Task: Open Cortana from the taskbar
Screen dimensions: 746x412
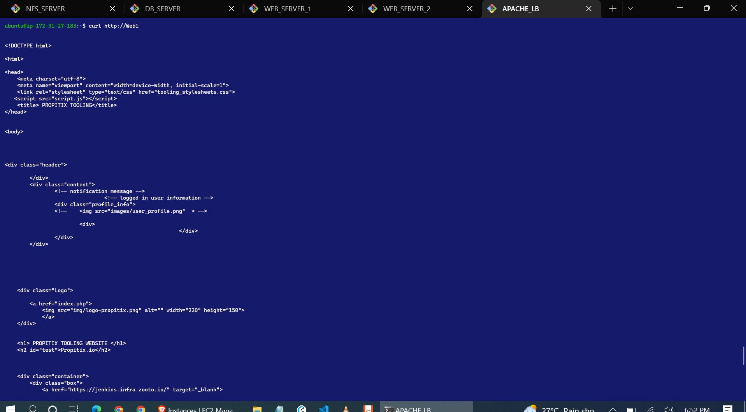Action: tap(53, 408)
